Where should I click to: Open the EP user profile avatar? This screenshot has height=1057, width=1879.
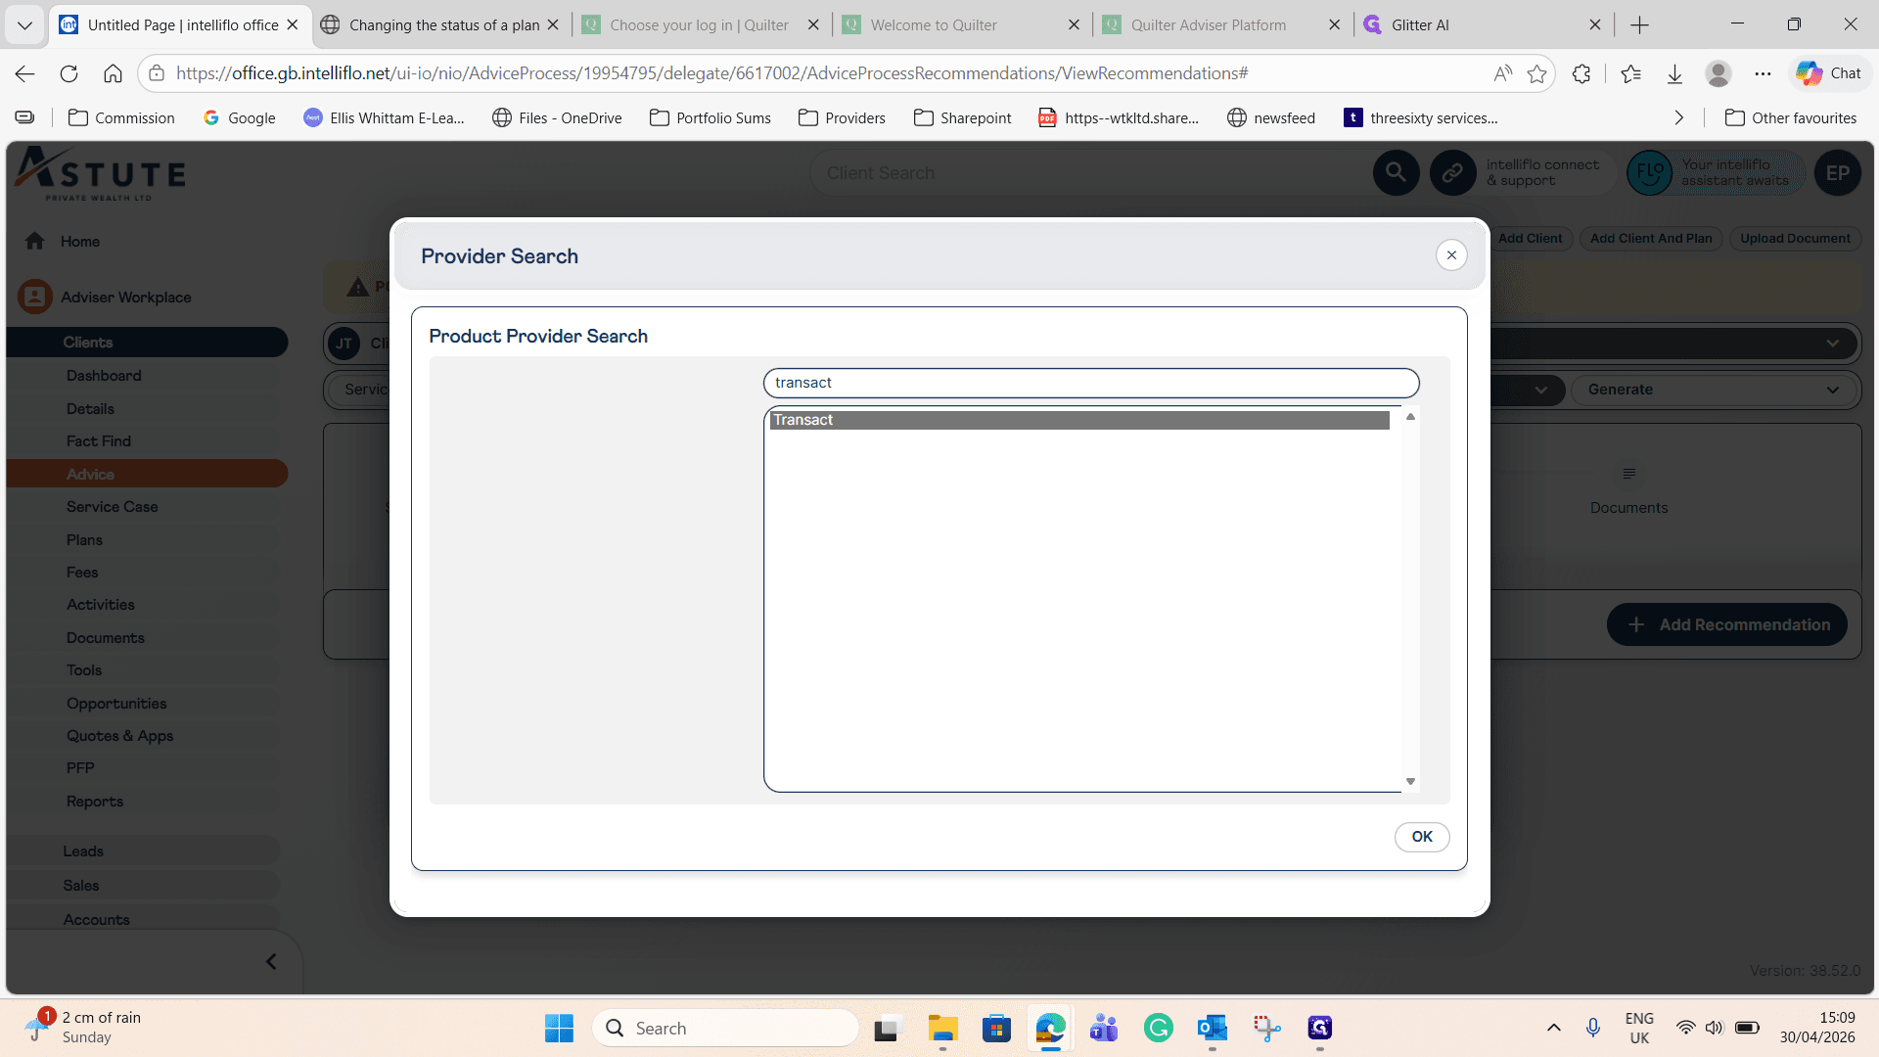pyautogui.click(x=1837, y=173)
